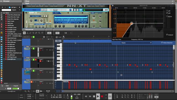
Task: Click the Manual Rec button
Action: (26, 37)
